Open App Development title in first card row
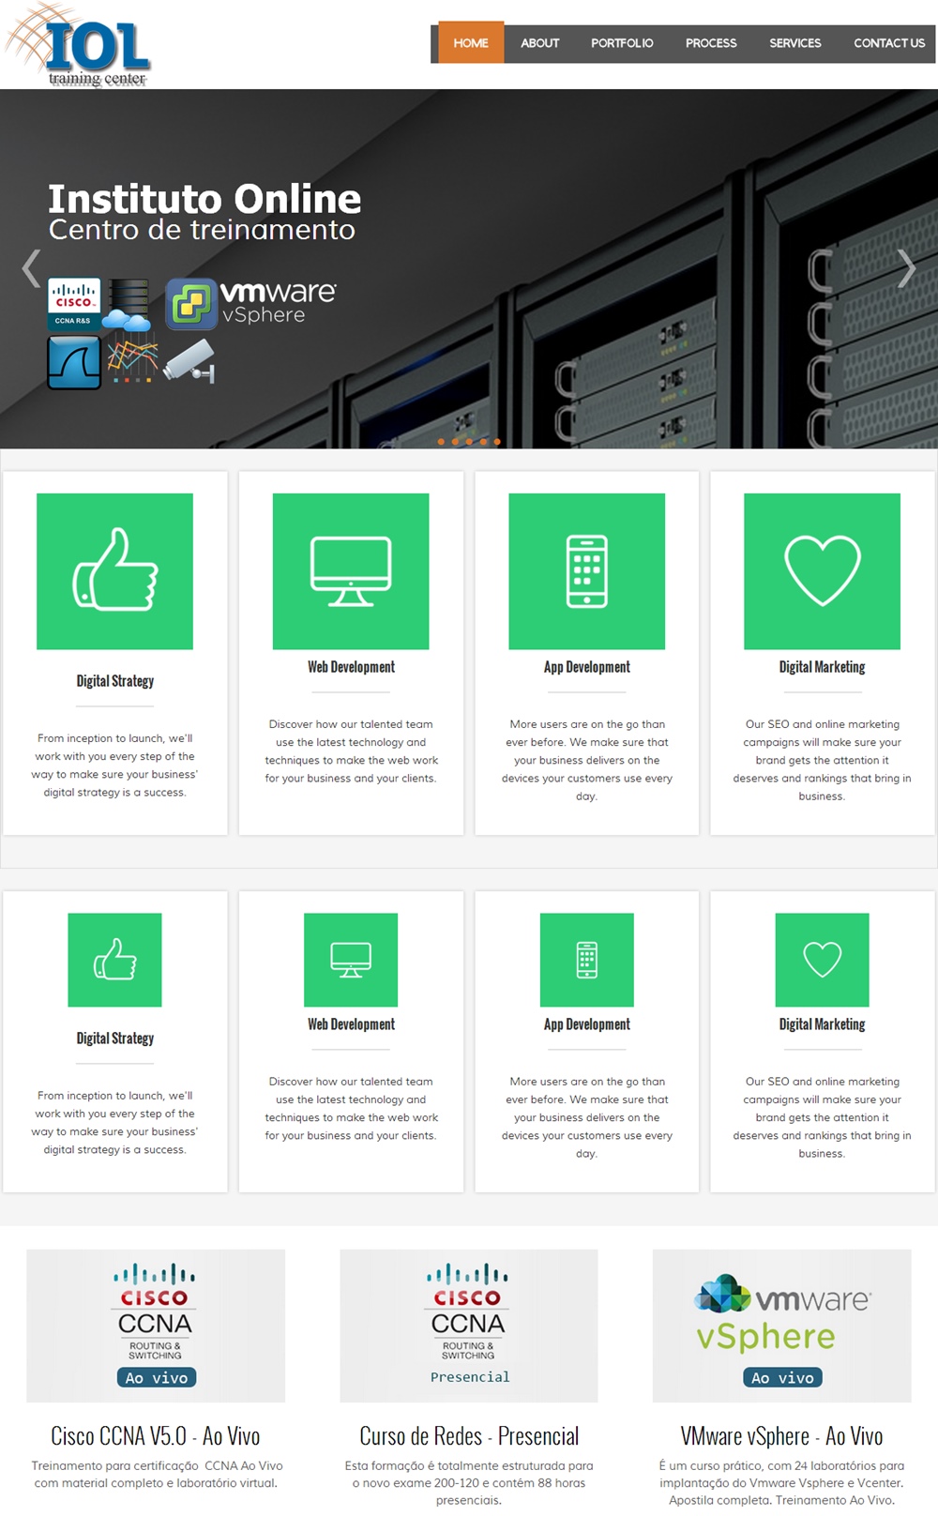 (587, 667)
